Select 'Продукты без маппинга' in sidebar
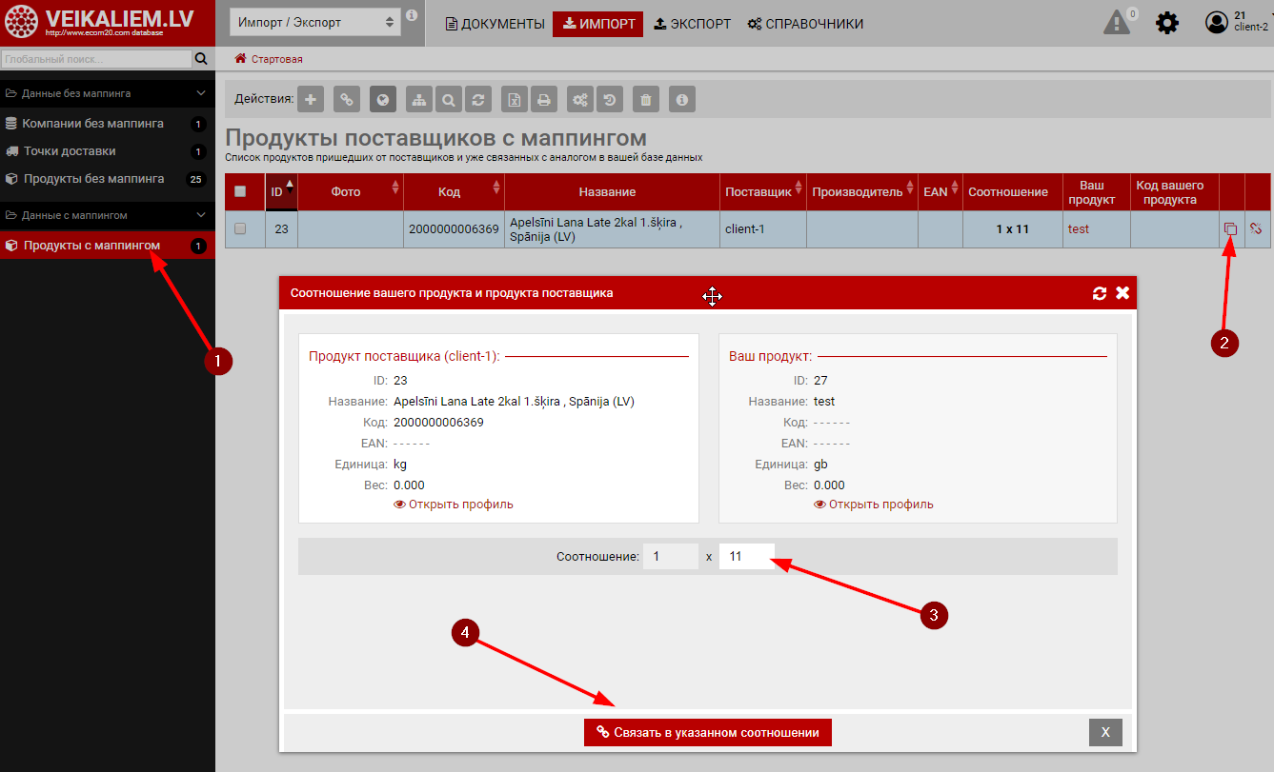Image resolution: width=1274 pixels, height=772 pixels. (x=93, y=179)
